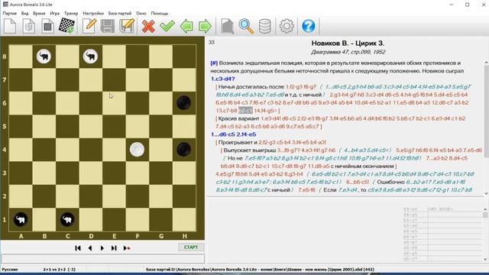Image resolution: width=489 pixels, height=275 pixels.
Task: Click the second document icon with cube
Action: [29, 26]
